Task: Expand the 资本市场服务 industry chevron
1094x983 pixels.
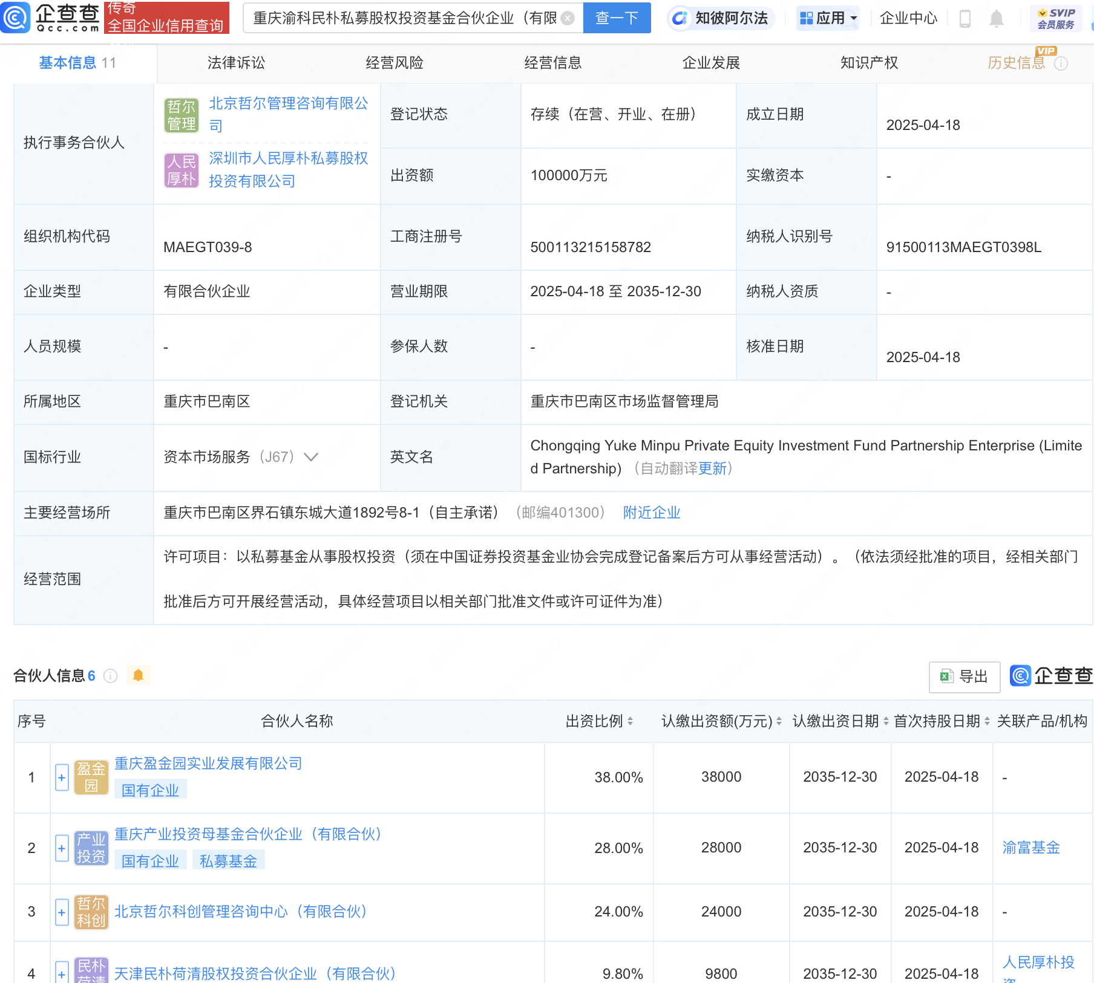Action: pyautogui.click(x=310, y=457)
